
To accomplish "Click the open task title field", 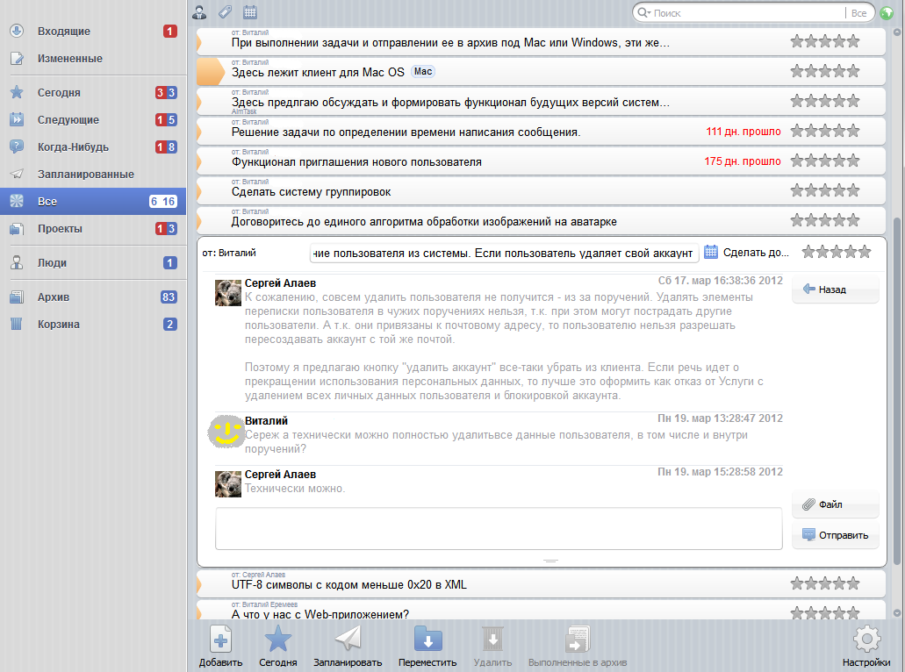I will pos(505,253).
